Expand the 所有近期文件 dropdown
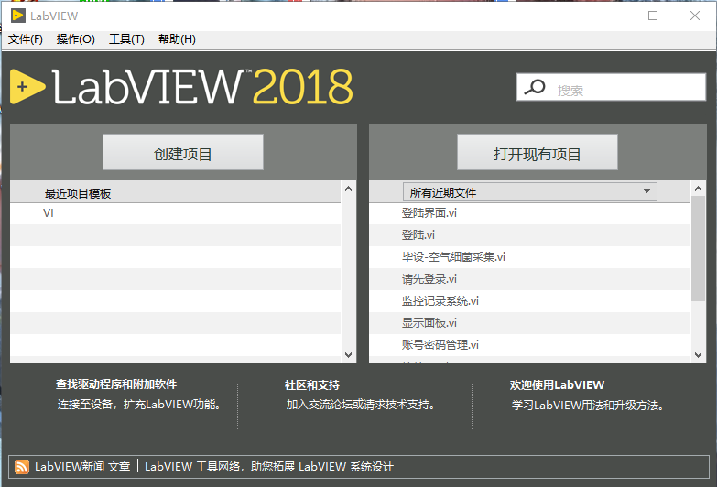Viewport: 717px width, 487px height. pos(529,192)
